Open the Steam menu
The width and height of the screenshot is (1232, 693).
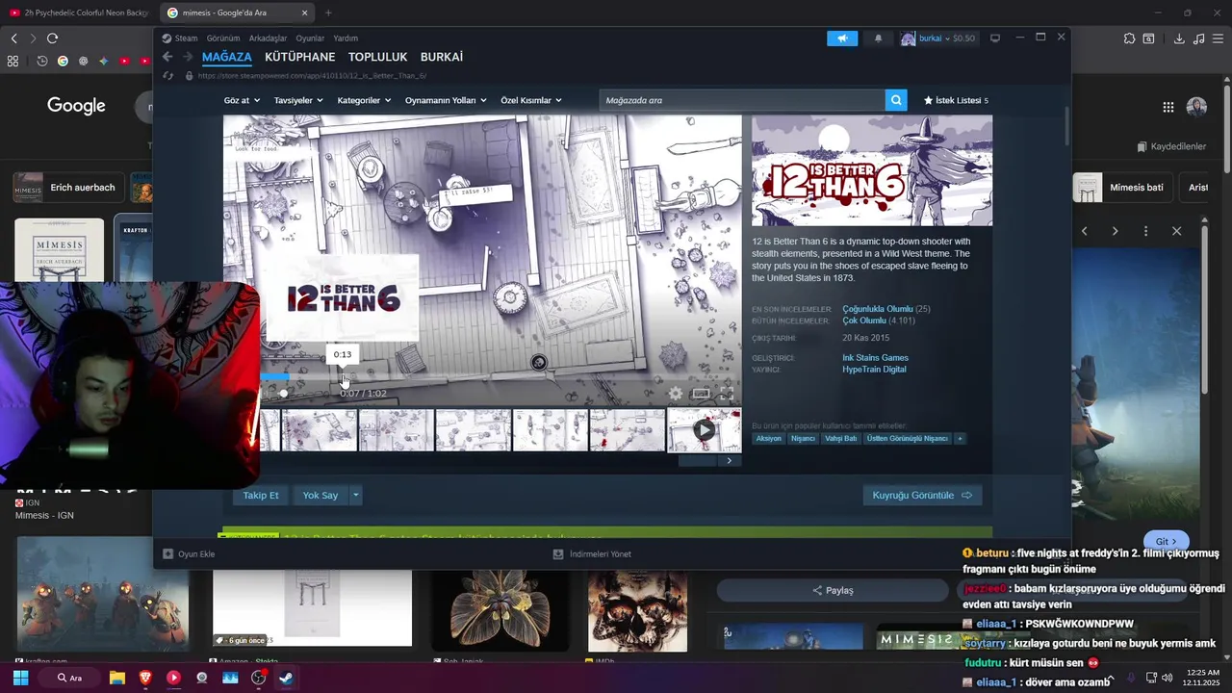[x=186, y=38]
